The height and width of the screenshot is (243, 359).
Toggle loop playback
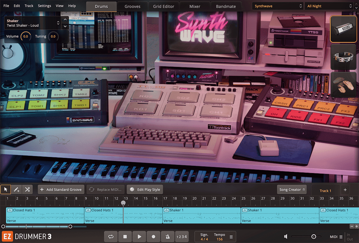point(111,236)
